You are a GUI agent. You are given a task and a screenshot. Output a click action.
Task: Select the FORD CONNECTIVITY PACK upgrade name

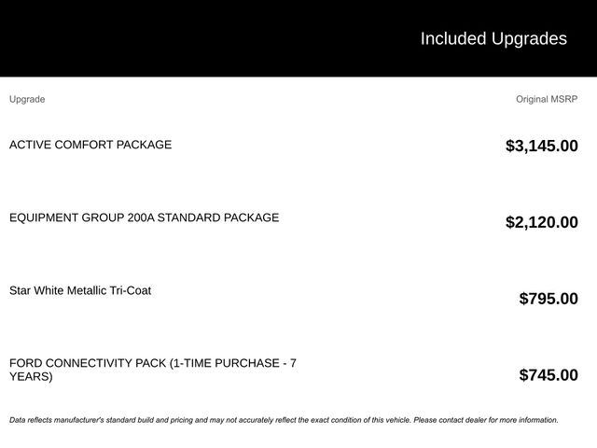(x=89, y=363)
